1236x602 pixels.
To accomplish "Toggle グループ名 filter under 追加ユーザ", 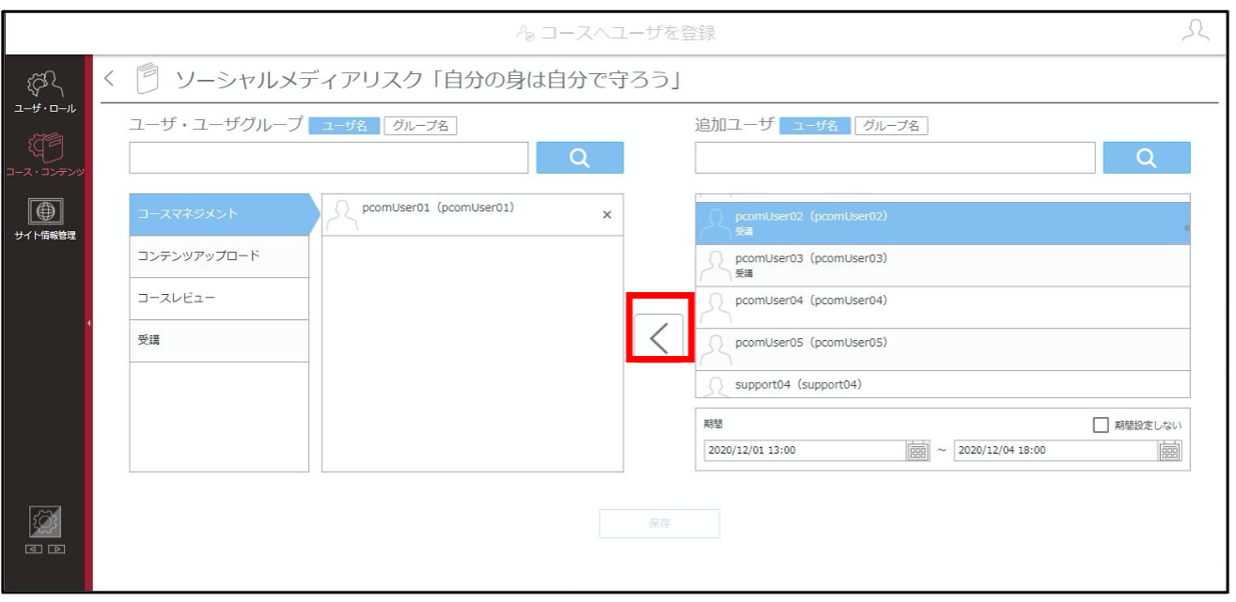I will tap(892, 126).
